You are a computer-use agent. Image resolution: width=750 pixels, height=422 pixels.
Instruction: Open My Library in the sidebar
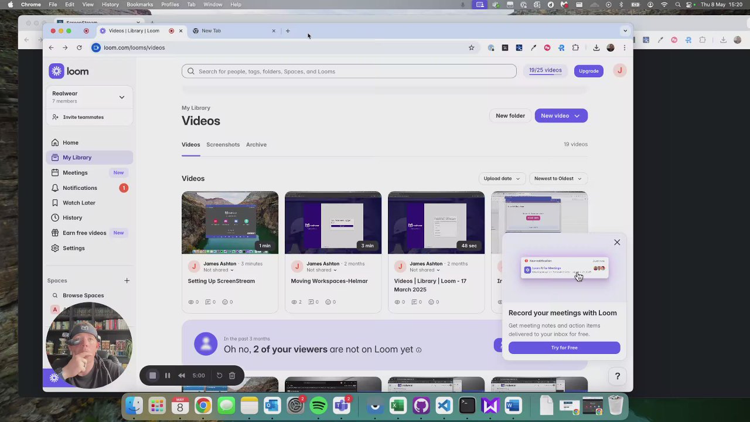90,158
